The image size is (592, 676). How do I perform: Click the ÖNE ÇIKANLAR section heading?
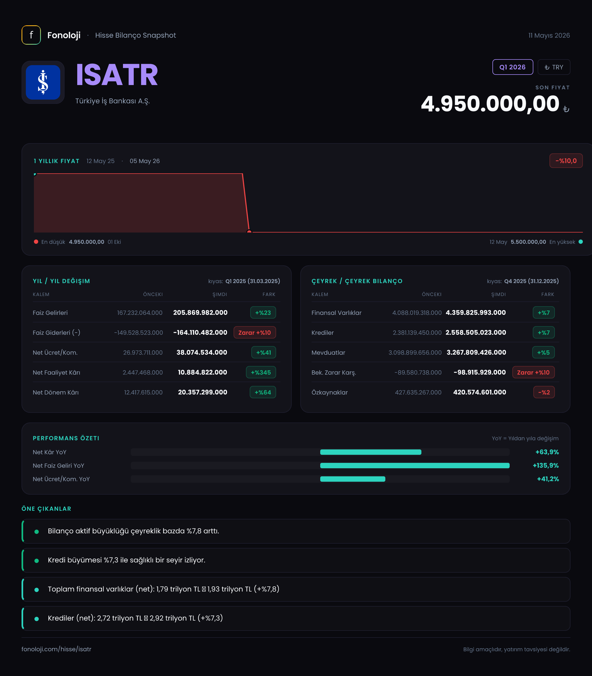(47, 509)
